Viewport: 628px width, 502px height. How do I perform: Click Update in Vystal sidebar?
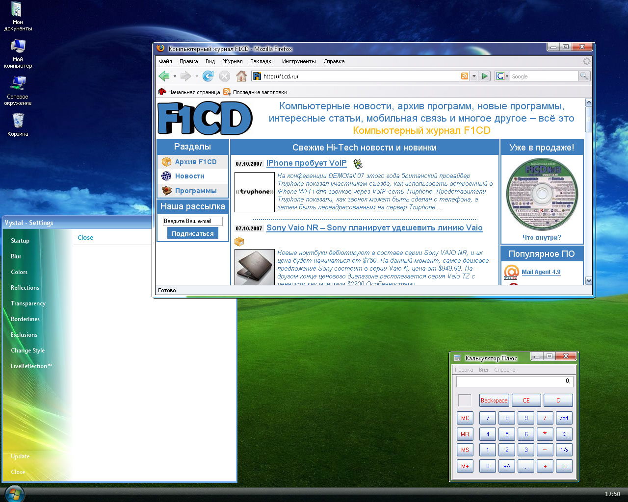pos(20,456)
